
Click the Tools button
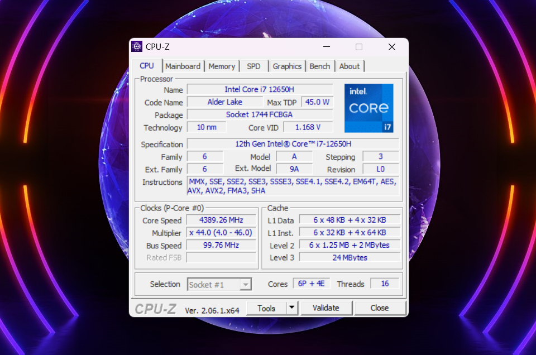(x=266, y=308)
